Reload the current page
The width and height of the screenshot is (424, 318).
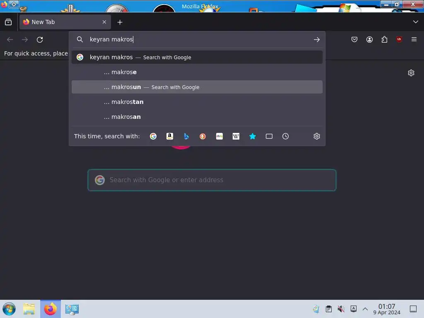(40, 40)
